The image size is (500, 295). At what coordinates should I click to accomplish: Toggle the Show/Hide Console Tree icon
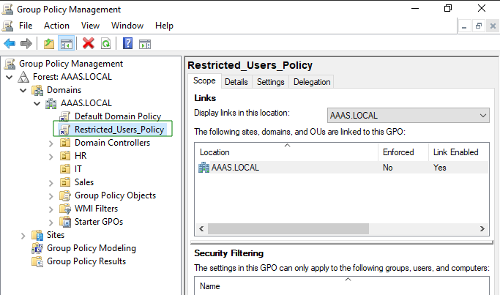[x=67, y=43]
